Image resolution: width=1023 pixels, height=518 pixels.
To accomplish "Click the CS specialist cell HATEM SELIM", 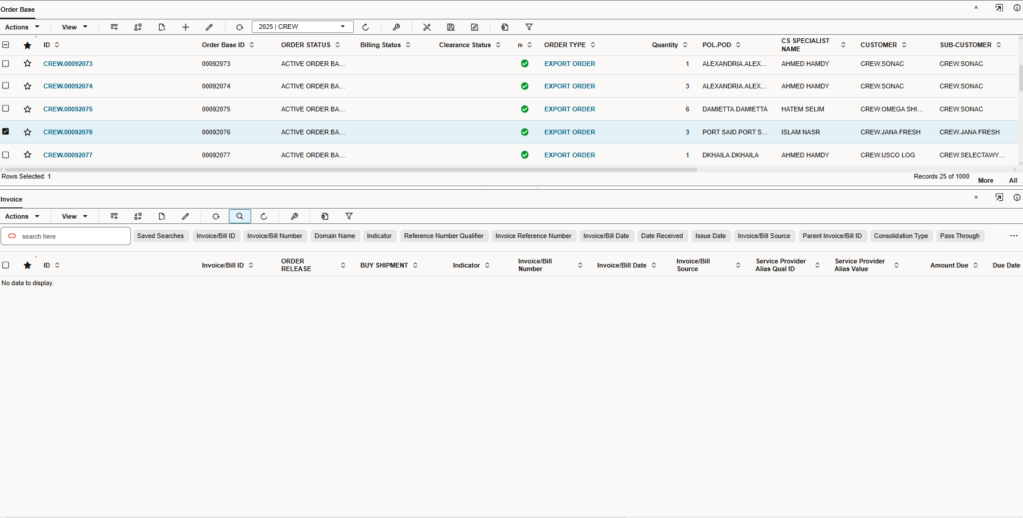I will click(x=803, y=109).
